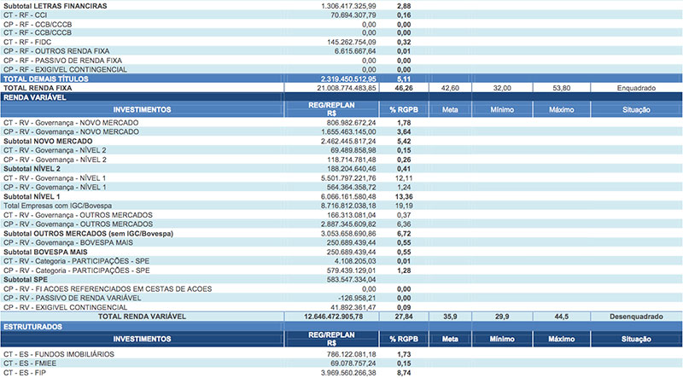Select the Subtotal SPE row
This screenshot has width=683, height=378.
tap(27, 279)
